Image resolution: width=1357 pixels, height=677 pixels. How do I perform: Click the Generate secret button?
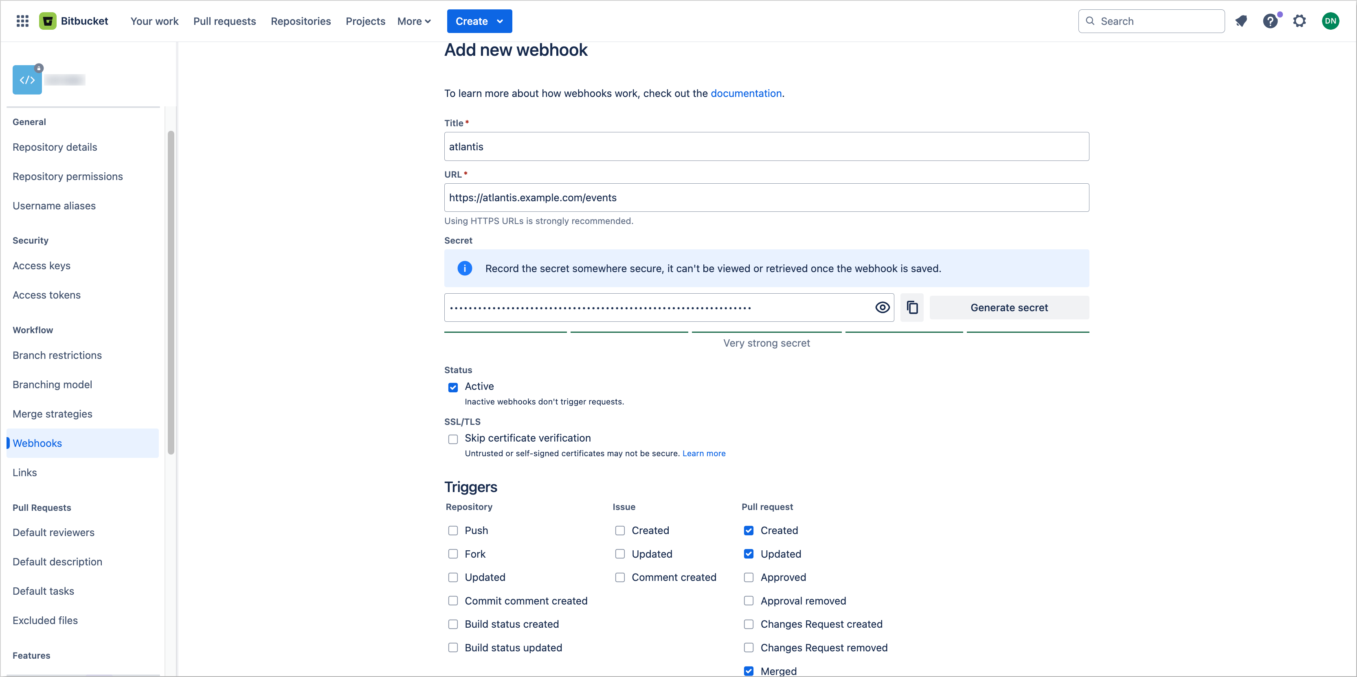tap(1009, 307)
